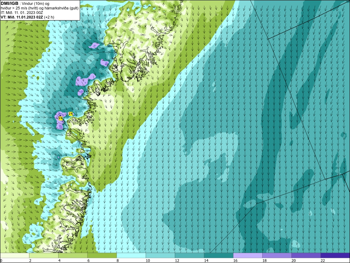Image resolution: width=350 pixels, height=263 pixels.
Task: Click the legend scale label '20'
Action: 294,261
